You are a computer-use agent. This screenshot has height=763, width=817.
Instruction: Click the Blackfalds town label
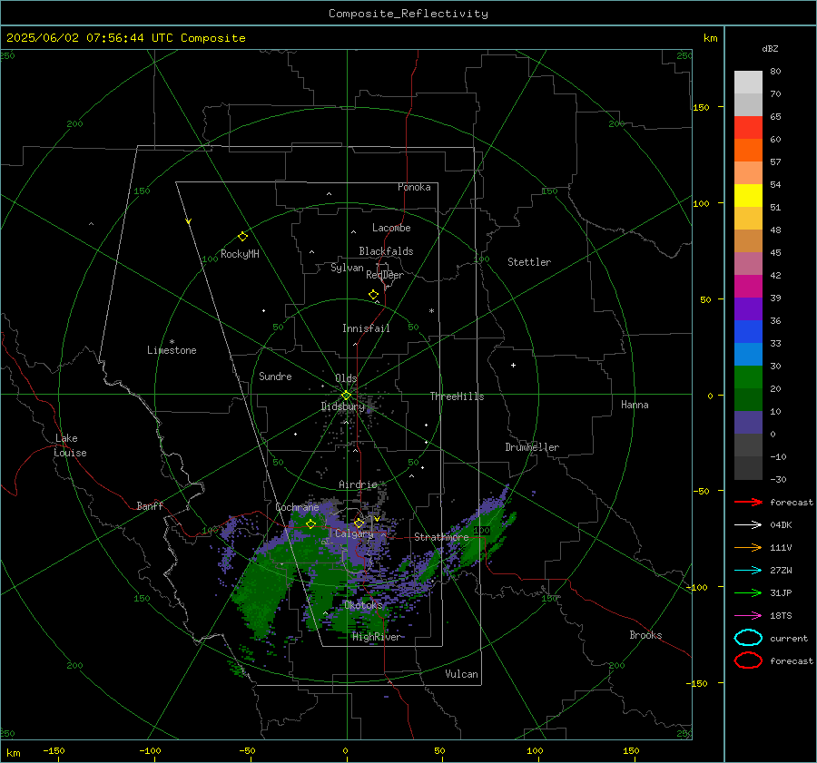click(x=386, y=251)
